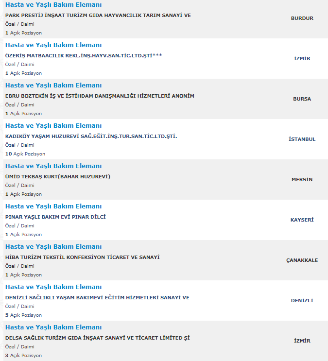Open the job title link above PINAR YAŞLI BAKIM EVİ
This screenshot has width=328, height=361.
pyautogui.click(x=53, y=206)
